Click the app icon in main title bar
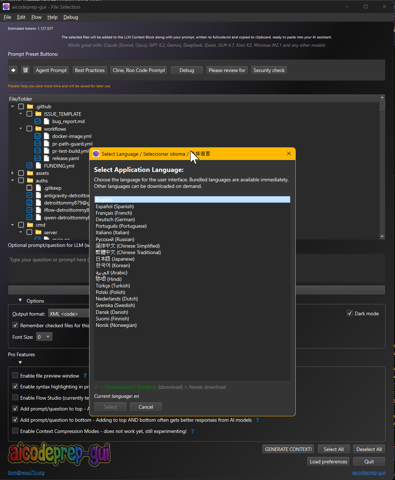This screenshot has width=395, height=480. point(6,7)
